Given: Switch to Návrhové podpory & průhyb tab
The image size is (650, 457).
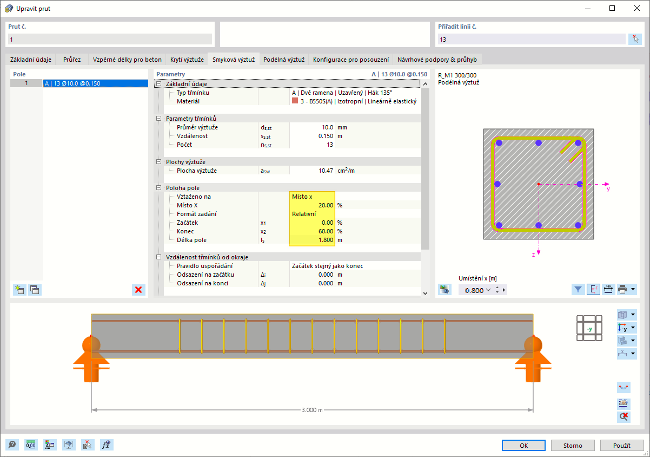Looking at the screenshot, I should pos(437,60).
